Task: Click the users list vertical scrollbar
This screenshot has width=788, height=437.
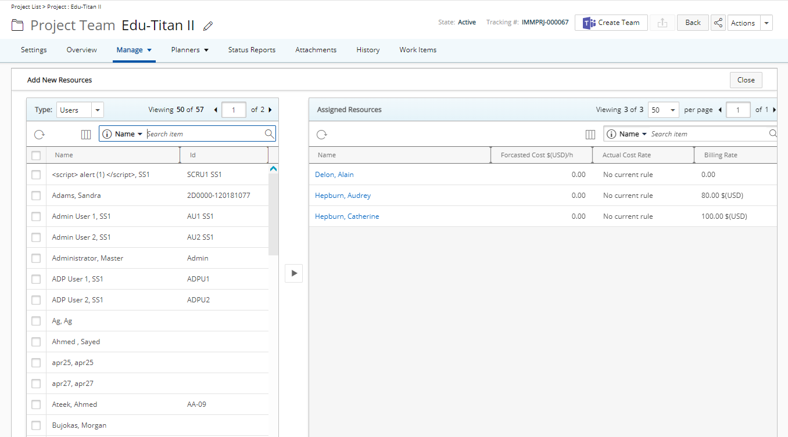Action: [273, 215]
